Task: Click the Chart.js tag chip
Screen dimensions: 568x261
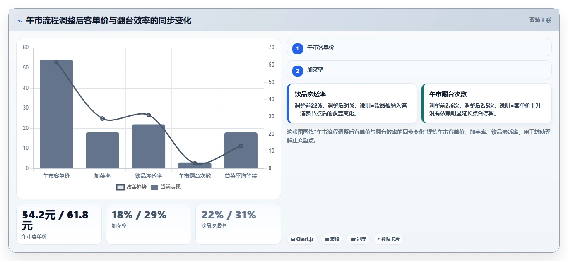Action: [302, 239]
